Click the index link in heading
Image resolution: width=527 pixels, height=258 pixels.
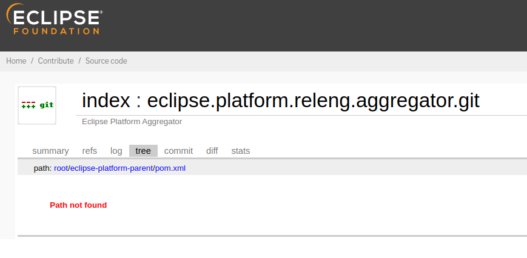pyautogui.click(x=106, y=101)
